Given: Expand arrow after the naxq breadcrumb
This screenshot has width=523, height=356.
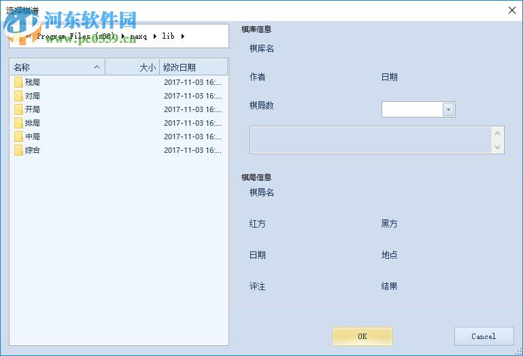Looking at the screenshot, I should click(155, 36).
